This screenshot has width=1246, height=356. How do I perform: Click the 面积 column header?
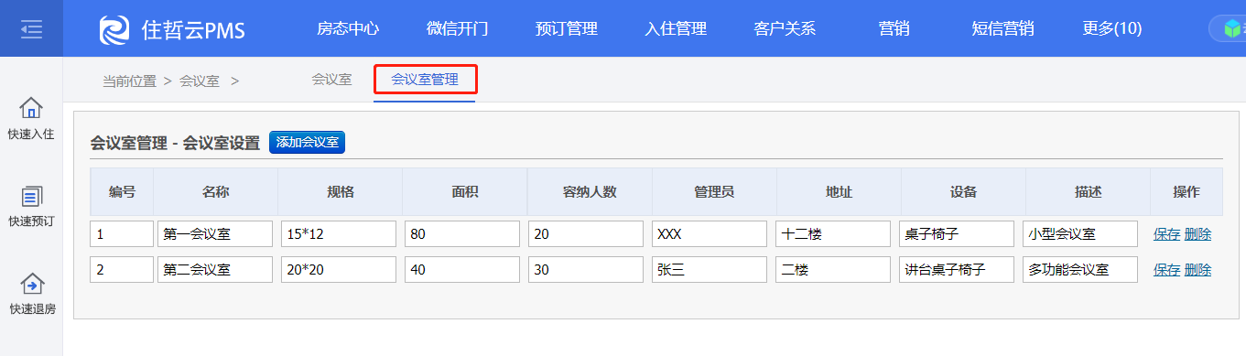coord(465,192)
